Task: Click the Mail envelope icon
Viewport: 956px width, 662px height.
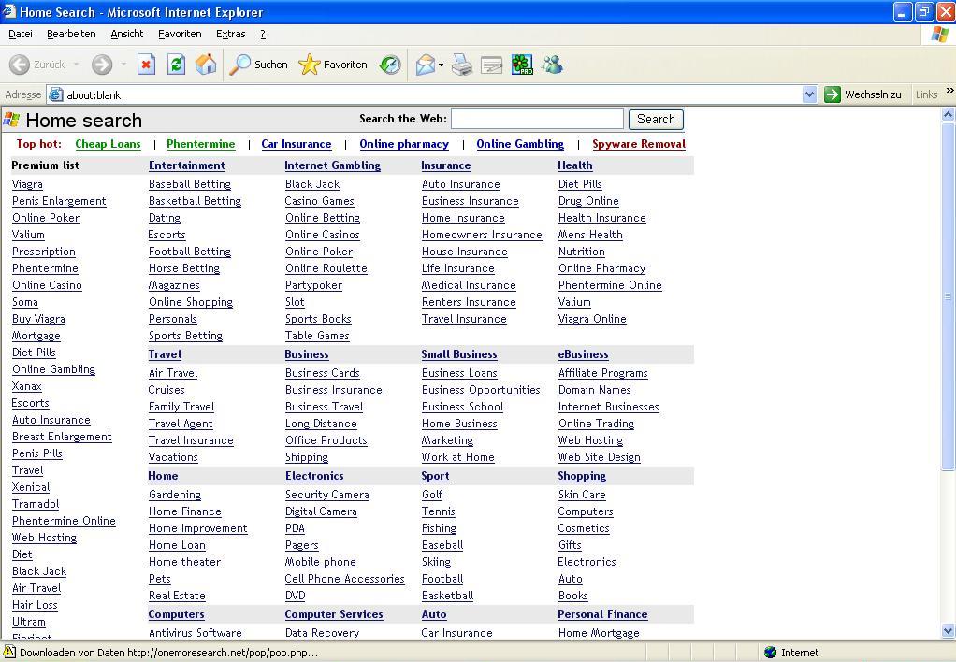Action: 426,65
